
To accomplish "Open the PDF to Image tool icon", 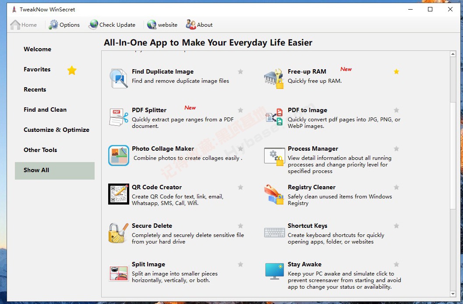I will click(x=274, y=117).
